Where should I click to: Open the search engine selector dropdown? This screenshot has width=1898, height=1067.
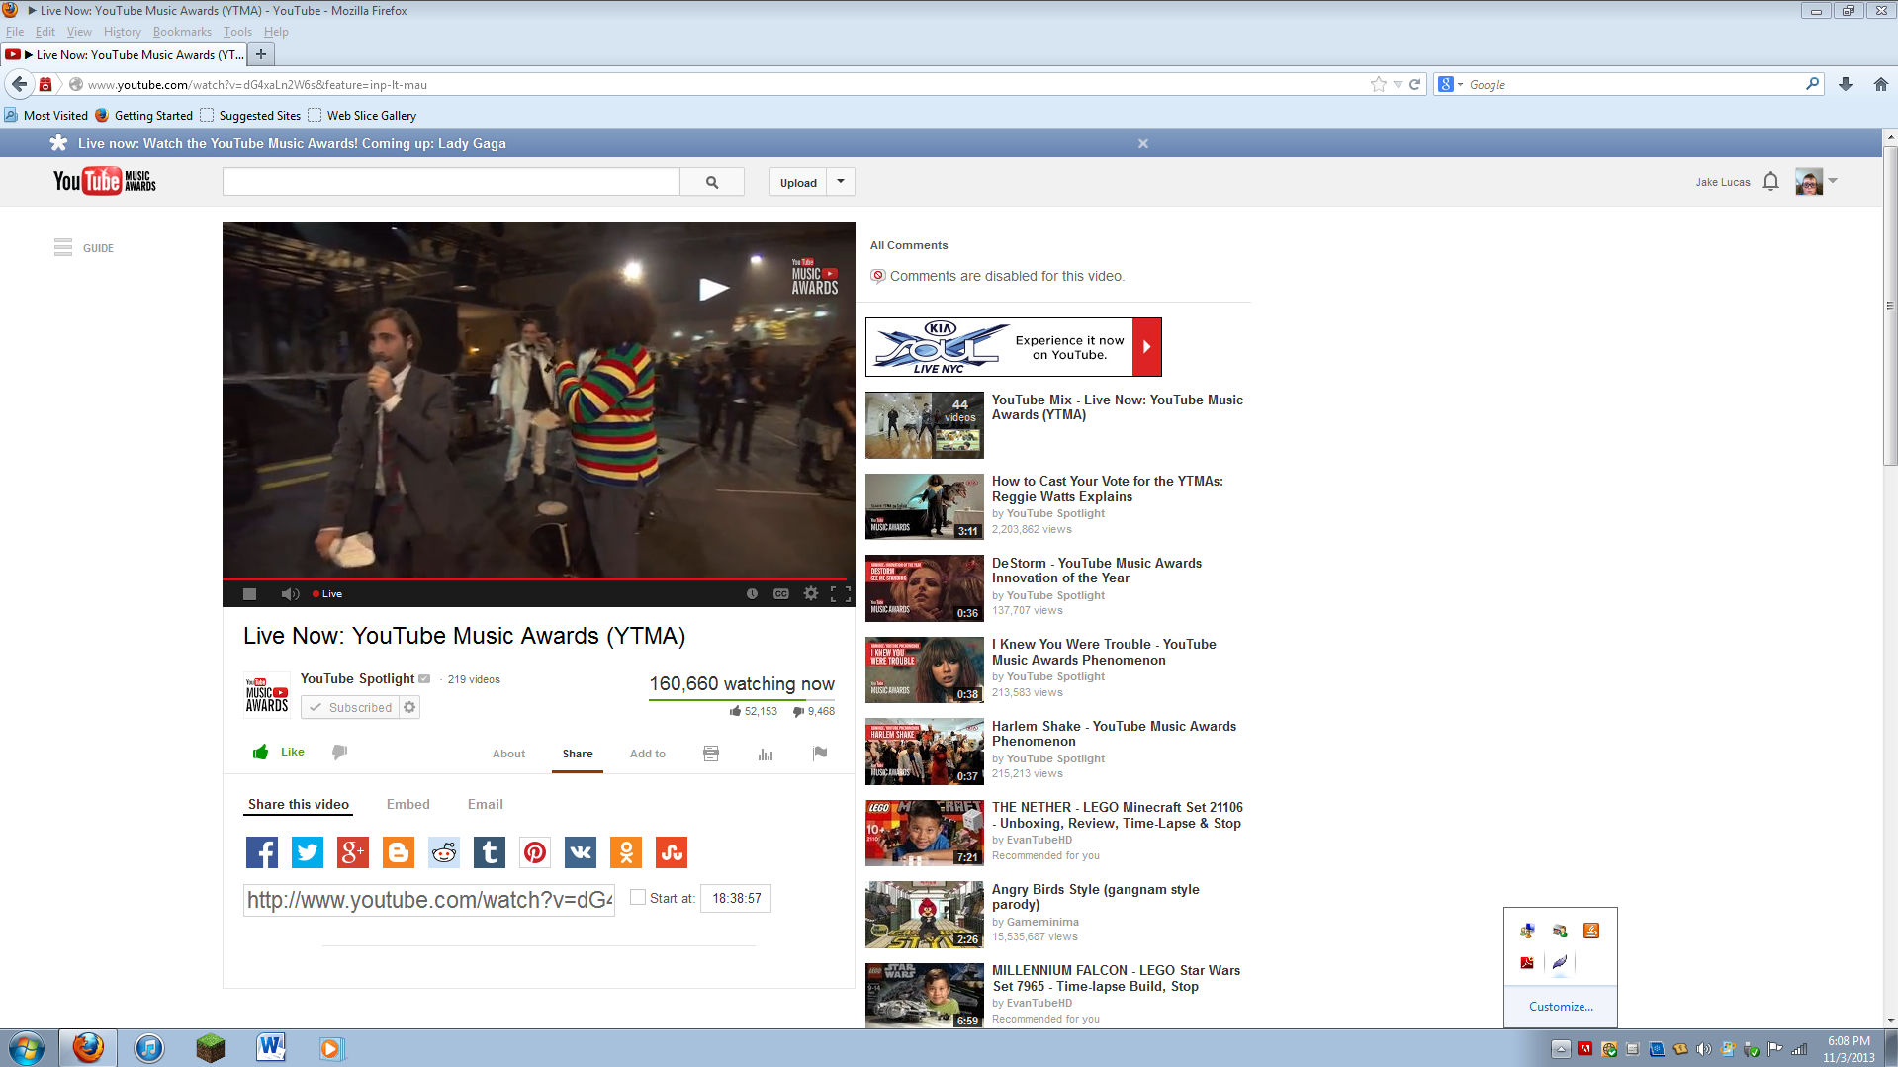point(1450,85)
